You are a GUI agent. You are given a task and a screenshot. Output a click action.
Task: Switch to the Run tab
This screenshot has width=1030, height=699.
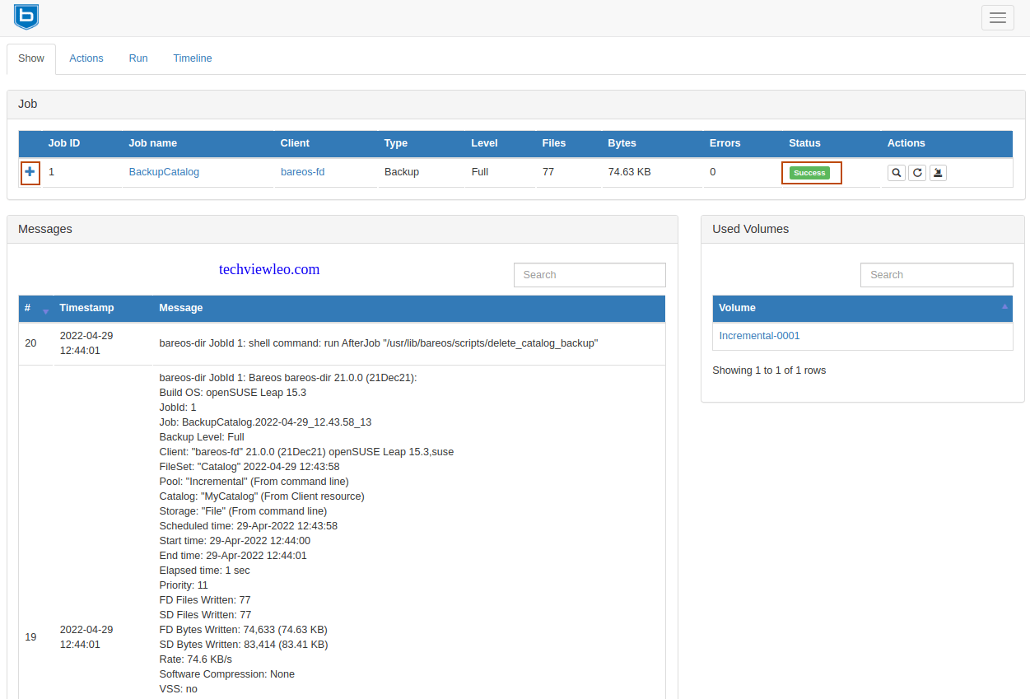pyautogui.click(x=138, y=58)
